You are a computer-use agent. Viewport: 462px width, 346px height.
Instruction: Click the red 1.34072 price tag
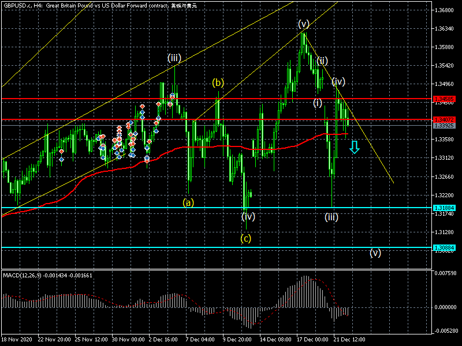tap(444, 120)
